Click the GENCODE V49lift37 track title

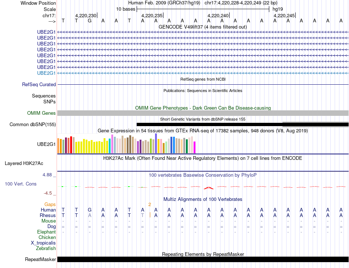202,27
